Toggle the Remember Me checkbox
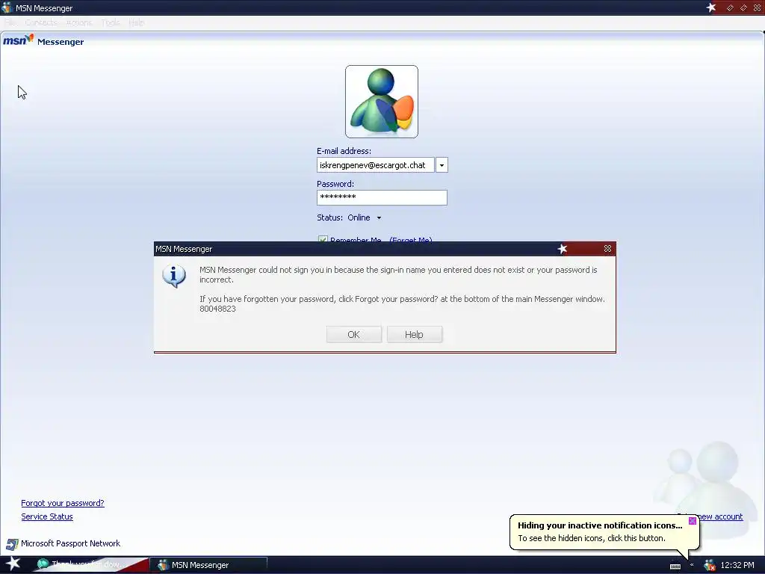This screenshot has height=574, width=765. (323, 239)
